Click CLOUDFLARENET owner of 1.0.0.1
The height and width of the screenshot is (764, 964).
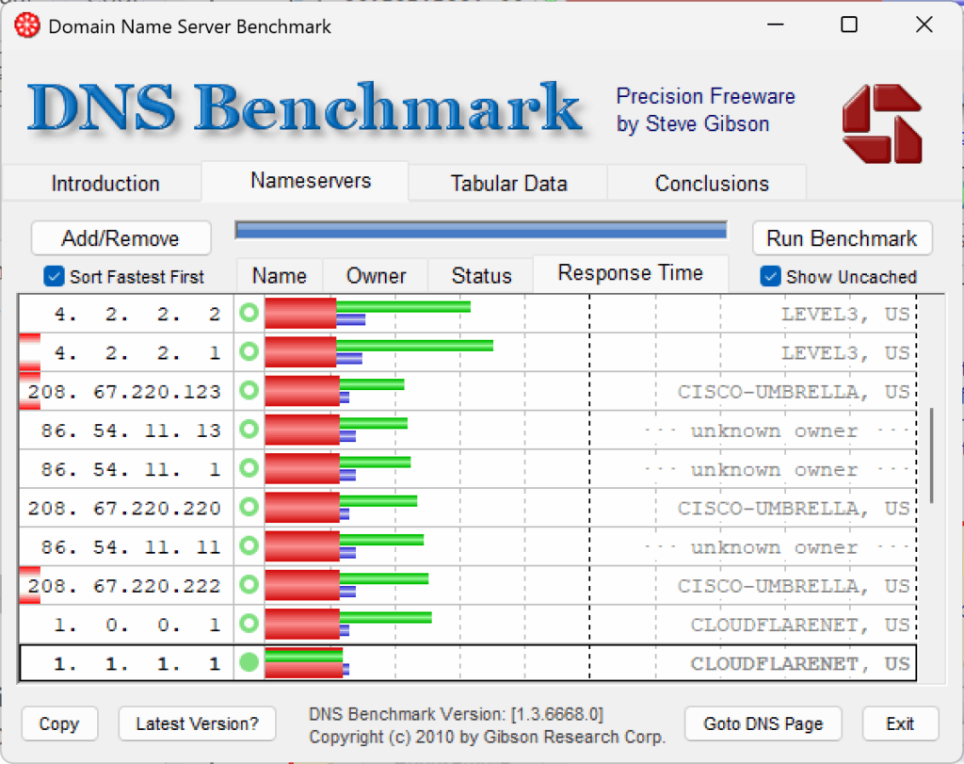point(800,625)
